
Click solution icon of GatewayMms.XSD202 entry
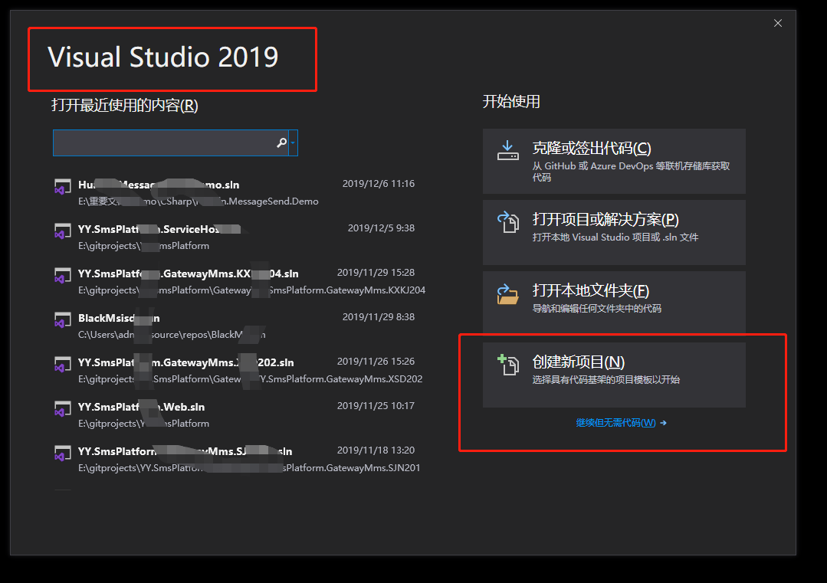[63, 364]
